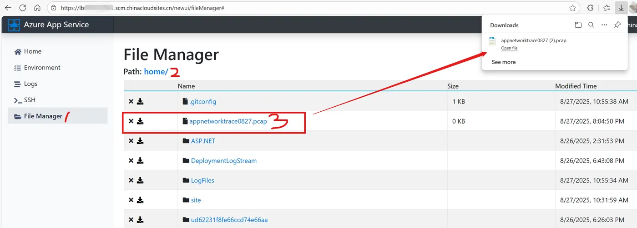
Task: Open more options in Downloads popup
Action: [604, 25]
